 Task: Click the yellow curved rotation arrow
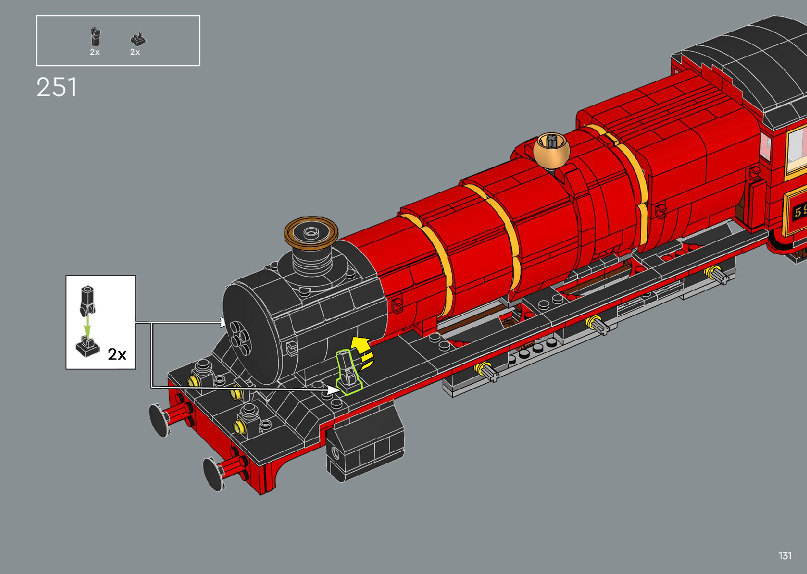[362, 352]
